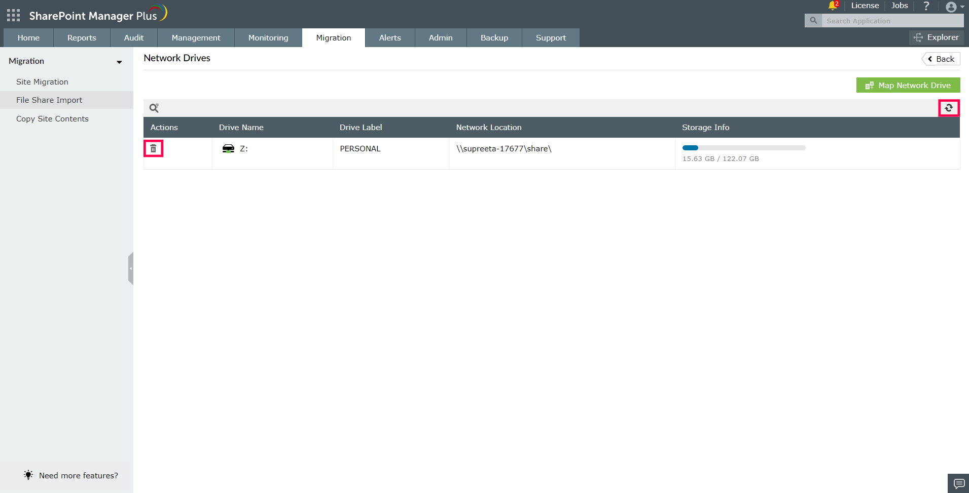
Task: Open the app launcher grid icon
Action: click(14, 15)
